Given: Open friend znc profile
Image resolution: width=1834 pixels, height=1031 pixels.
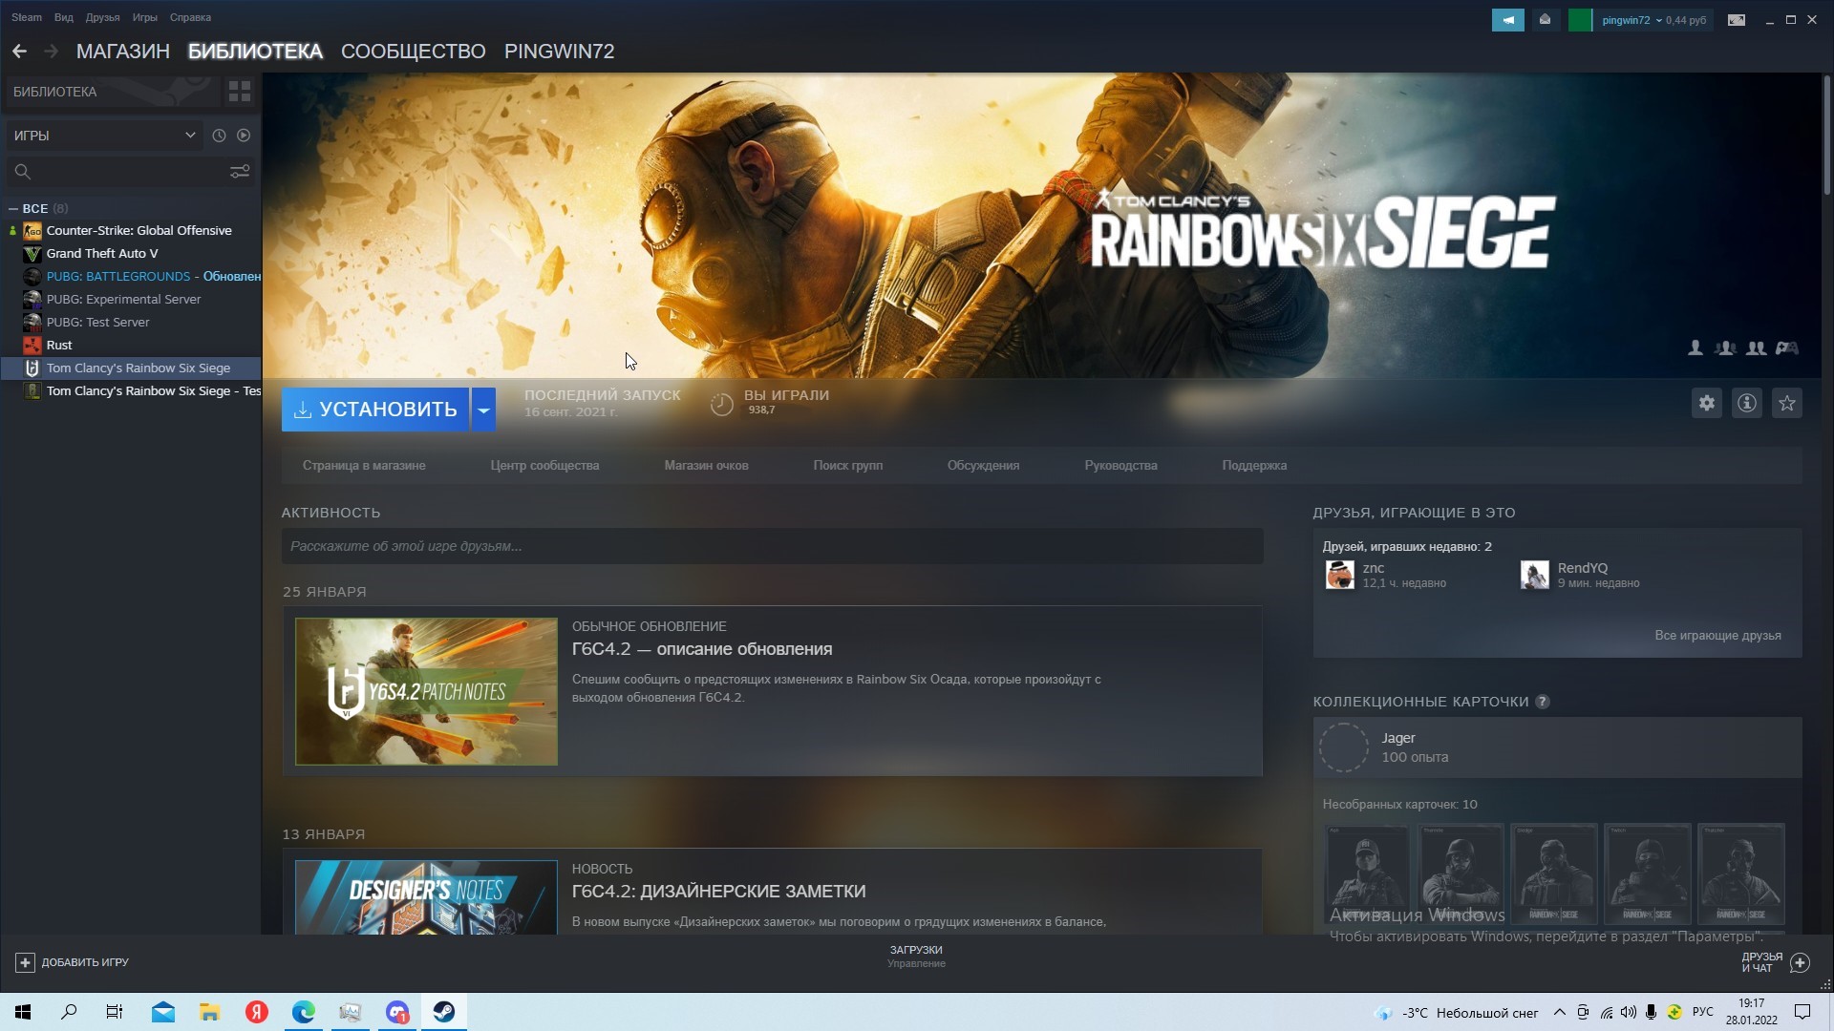Looking at the screenshot, I should tap(1386, 575).
